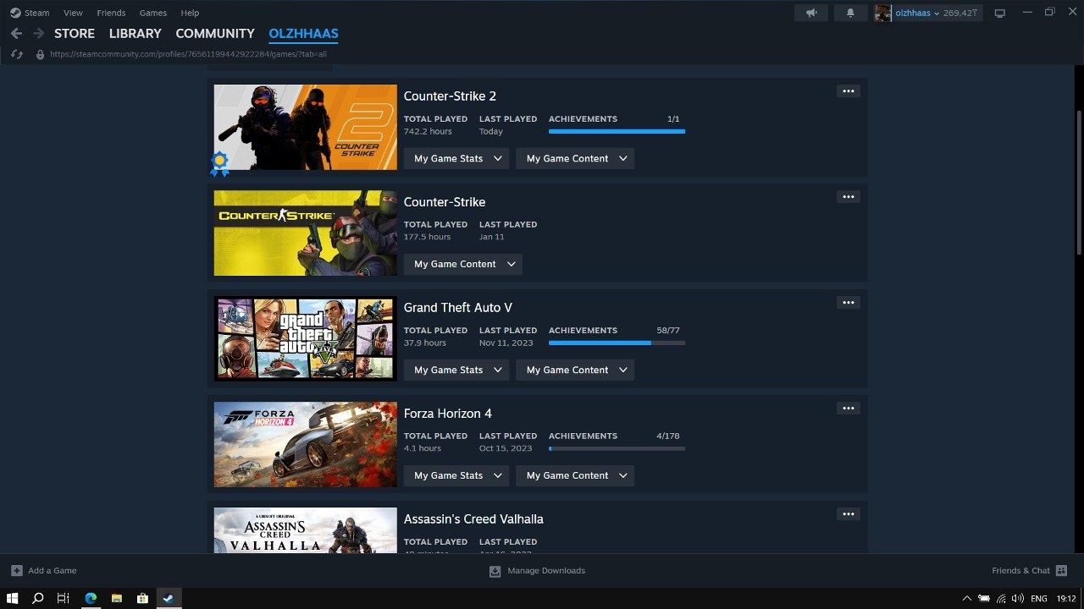Open the Counter-Strike 2 title link
This screenshot has height=609, width=1084.
[x=450, y=96]
